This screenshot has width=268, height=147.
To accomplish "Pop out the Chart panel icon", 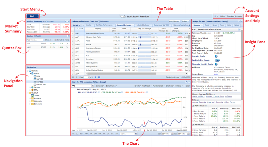I will pyautogui.click(x=186, y=82).
